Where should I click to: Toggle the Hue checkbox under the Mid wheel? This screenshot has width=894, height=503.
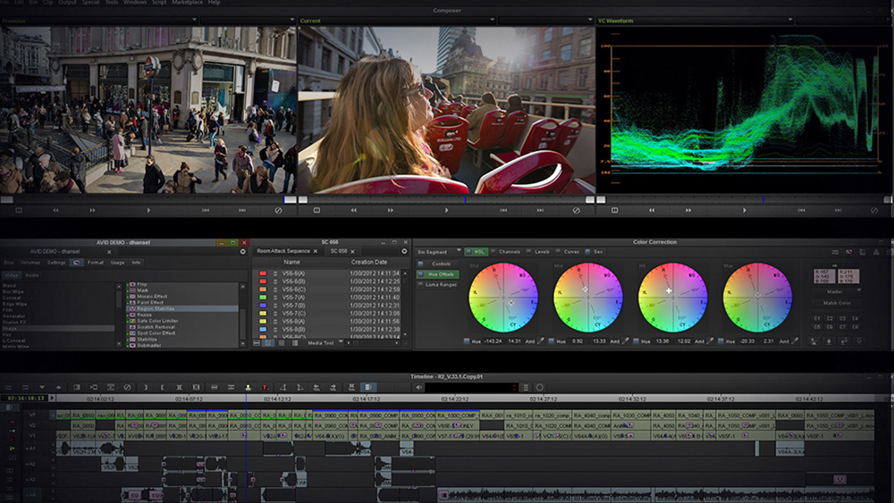click(x=553, y=340)
